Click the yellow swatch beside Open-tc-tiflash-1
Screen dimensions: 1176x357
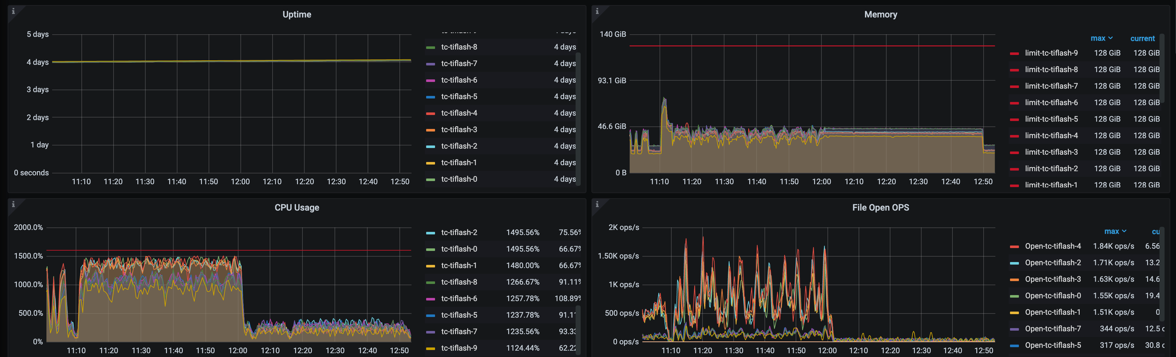point(1014,312)
